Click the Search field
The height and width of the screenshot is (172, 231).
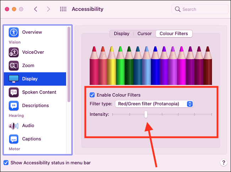(200, 9)
